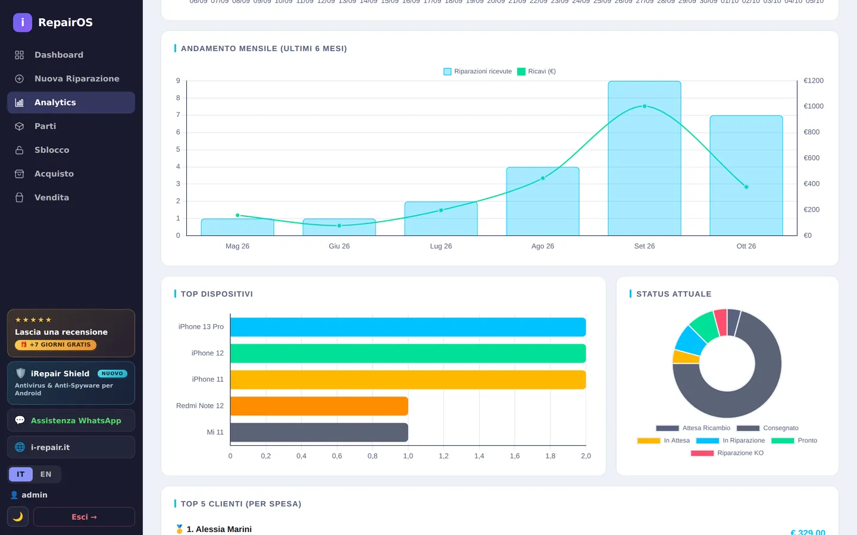This screenshot has height=535, width=857.
Task: Toggle In Riparazione legend entry
Action: point(730,440)
